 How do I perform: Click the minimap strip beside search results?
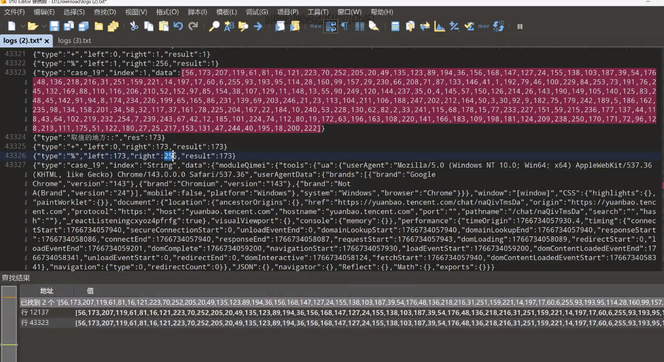point(9,324)
